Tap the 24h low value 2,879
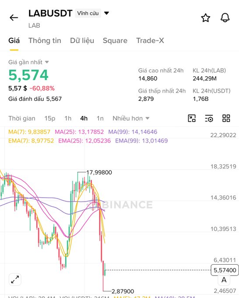Viewport: 239px width, 298px height. click(146, 99)
